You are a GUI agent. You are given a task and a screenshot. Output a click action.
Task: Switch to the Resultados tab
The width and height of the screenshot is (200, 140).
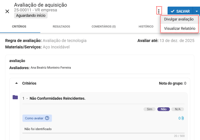coord(61,27)
